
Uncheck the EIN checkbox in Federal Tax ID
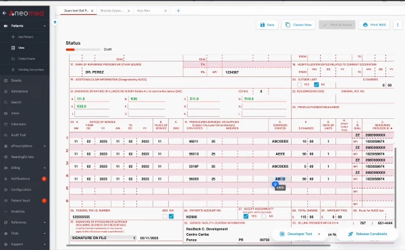(x=171, y=216)
